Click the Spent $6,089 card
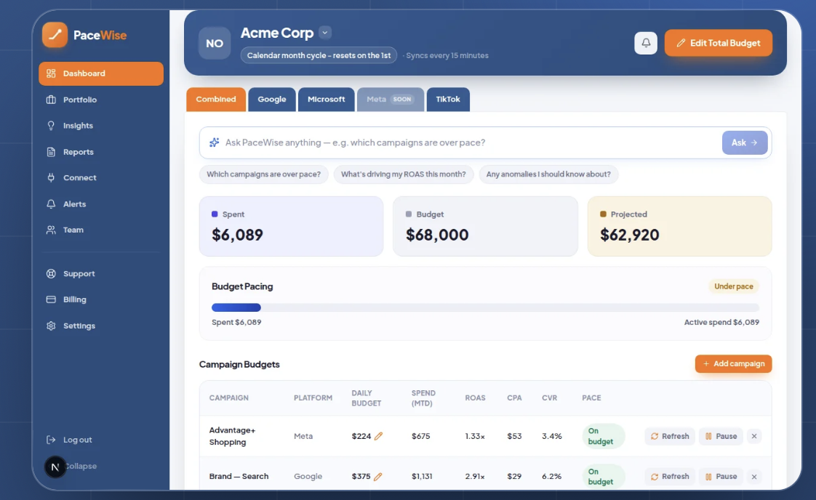The width and height of the screenshot is (816, 500). [292, 226]
